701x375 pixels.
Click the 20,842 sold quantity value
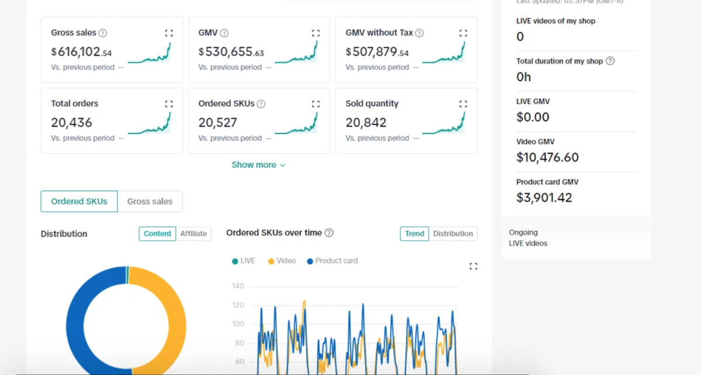pyautogui.click(x=366, y=122)
